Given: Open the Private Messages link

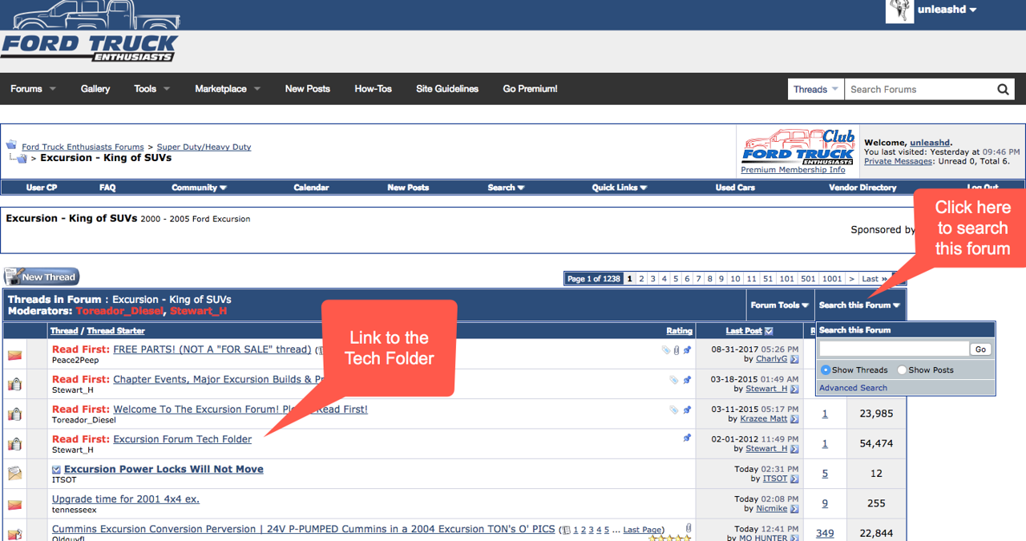Looking at the screenshot, I should click(898, 161).
